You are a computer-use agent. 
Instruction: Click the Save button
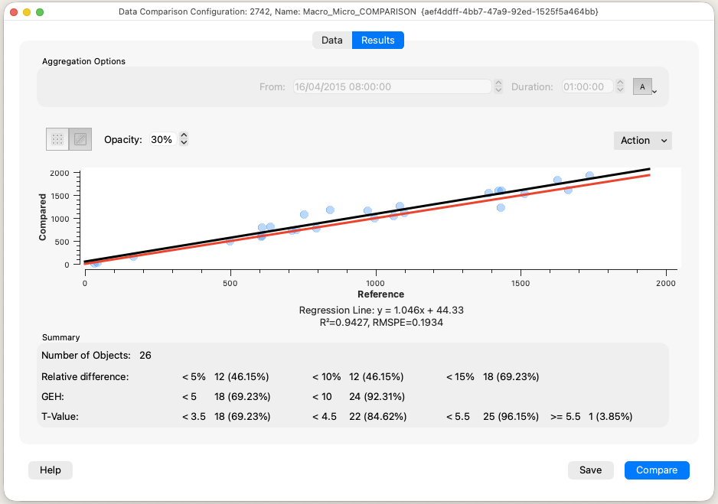(x=590, y=470)
